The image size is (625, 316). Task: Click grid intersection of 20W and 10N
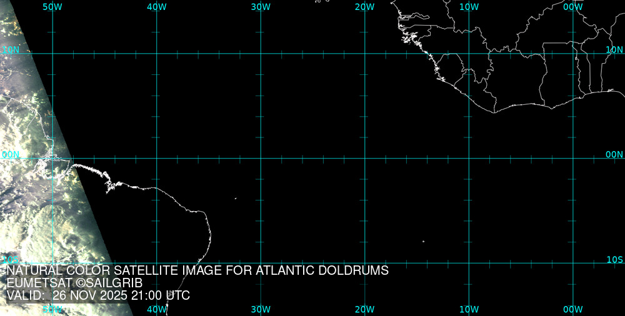[364, 54]
